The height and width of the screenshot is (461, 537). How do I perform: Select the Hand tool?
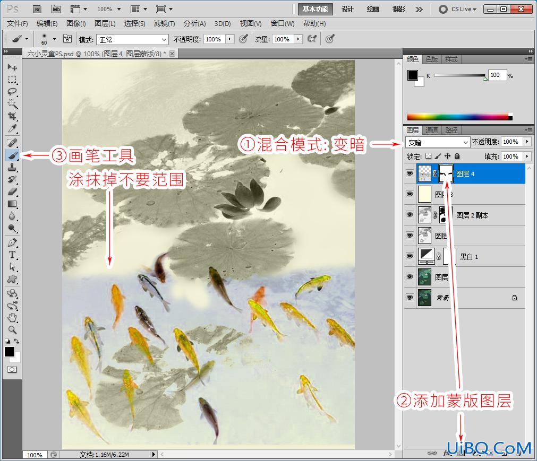(x=12, y=318)
